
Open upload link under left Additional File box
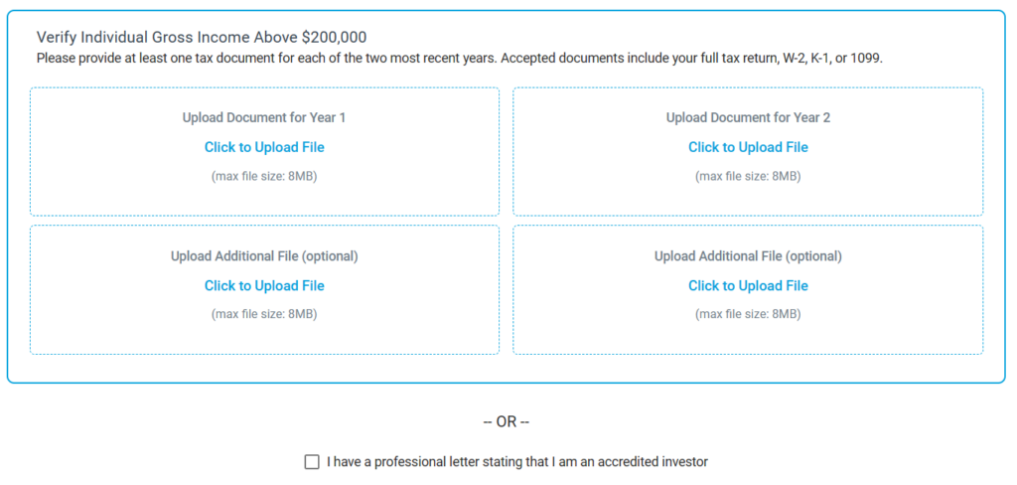pyautogui.click(x=264, y=285)
